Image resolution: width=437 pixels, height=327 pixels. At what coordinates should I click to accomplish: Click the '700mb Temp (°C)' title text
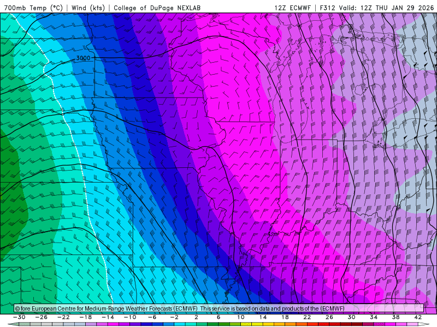(33, 8)
